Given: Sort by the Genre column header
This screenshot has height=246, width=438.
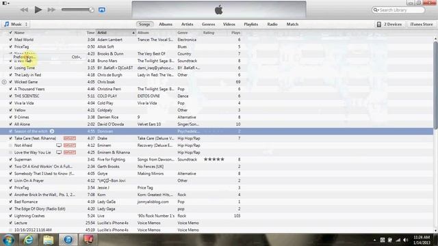Looking at the screenshot, I should point(183,33).
